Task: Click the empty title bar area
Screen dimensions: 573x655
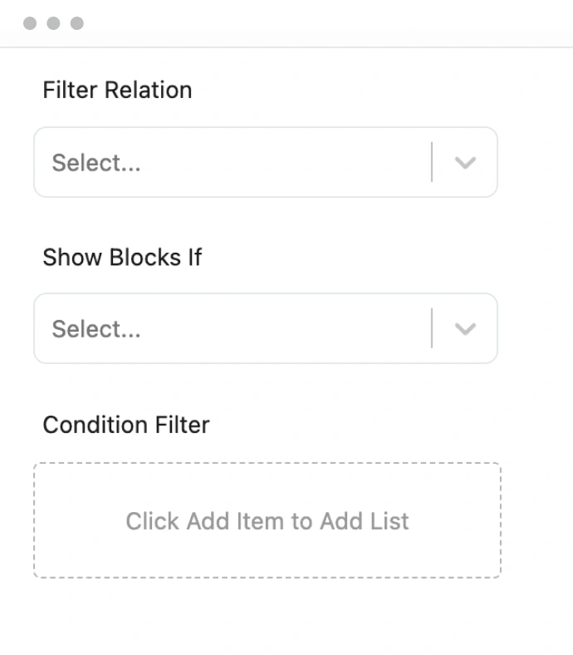Action: pyautogui.click(x=316, y=23)
